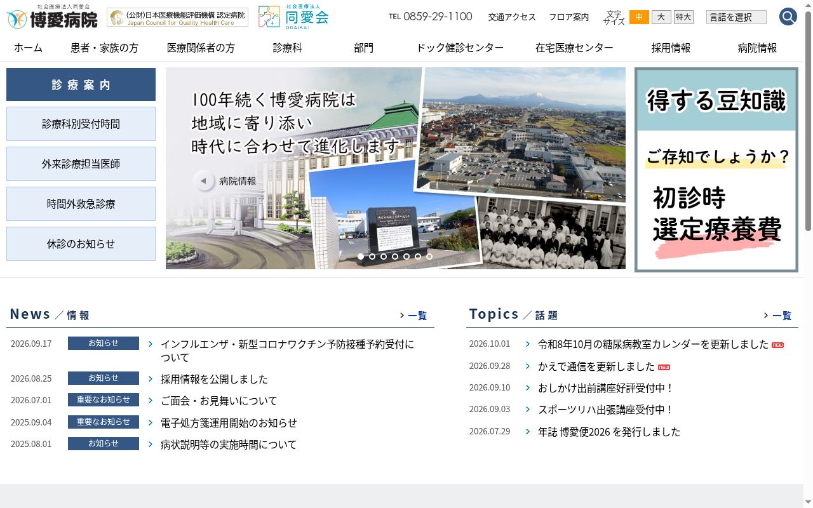Go to ホーム in navigation

(28, 48)
